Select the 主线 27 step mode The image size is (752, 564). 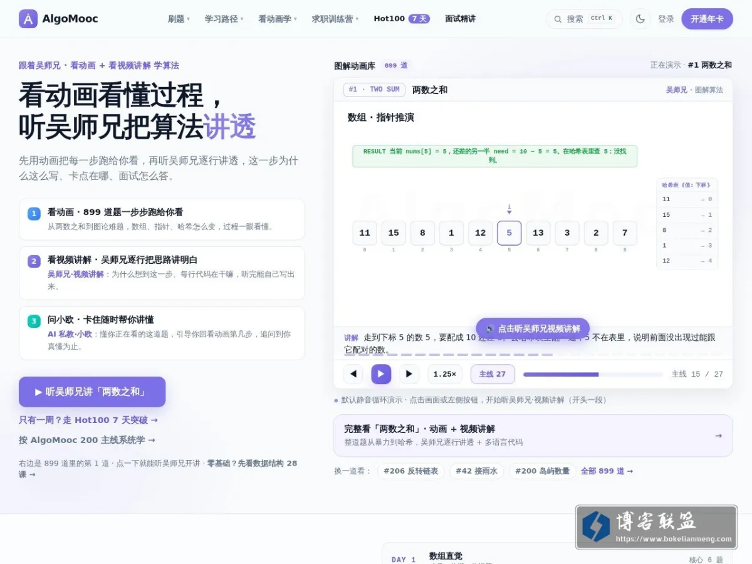(x=493, y=374)
